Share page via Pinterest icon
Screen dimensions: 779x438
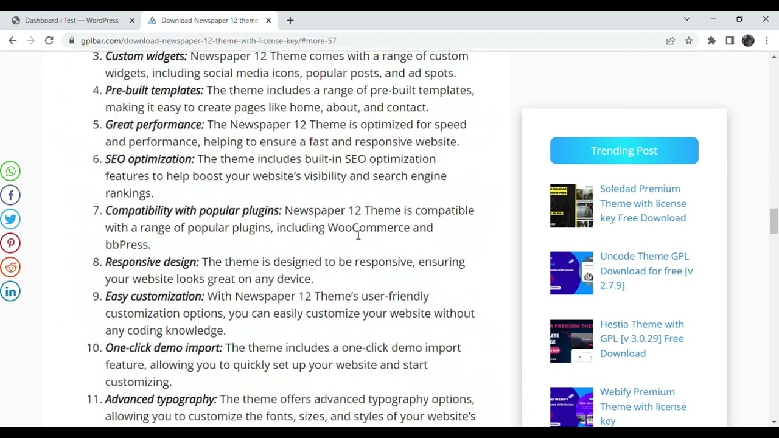point(10,243)
